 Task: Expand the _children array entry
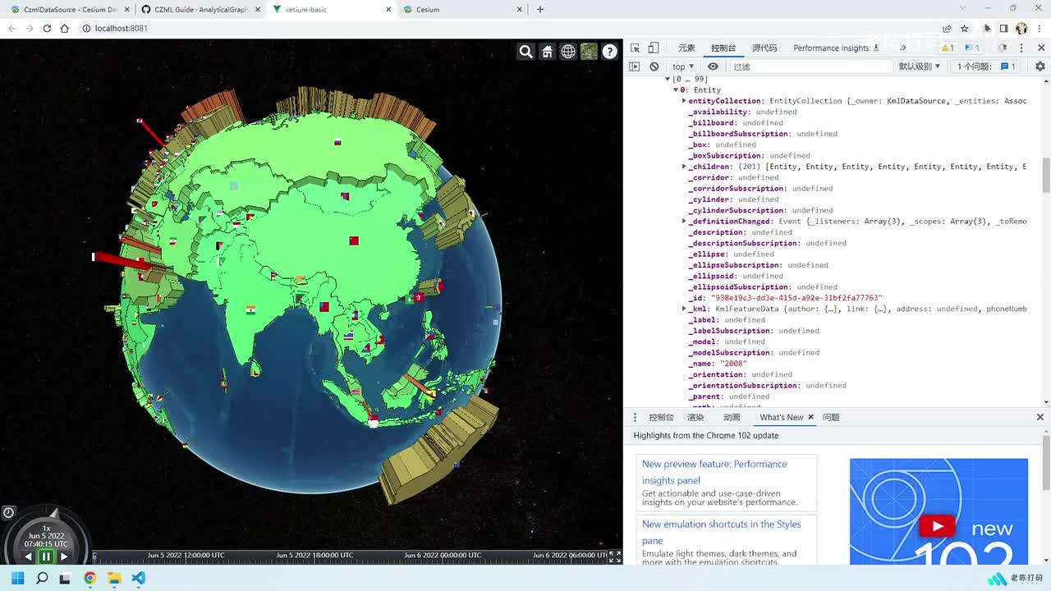point(684,167)
